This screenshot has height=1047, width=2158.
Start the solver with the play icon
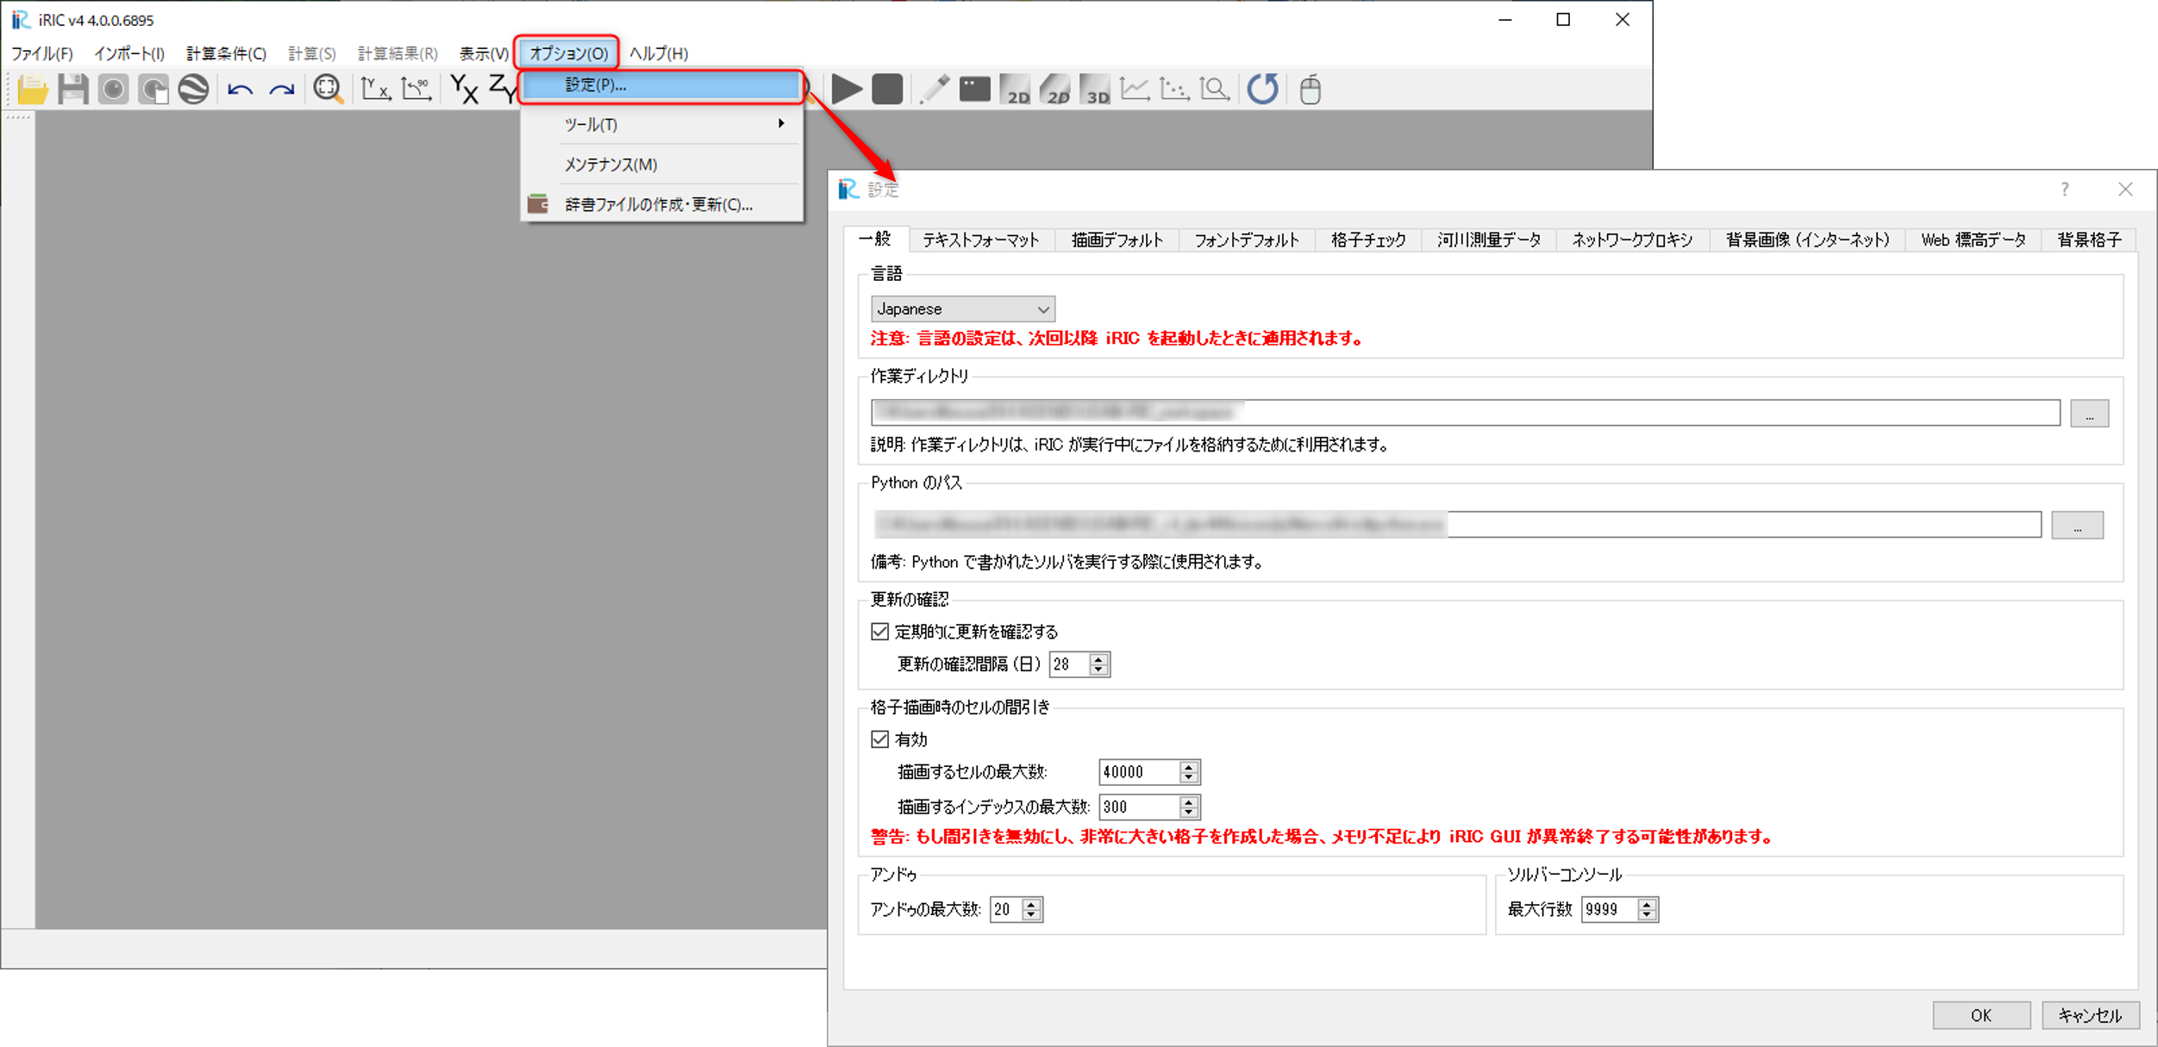tap(847, 89)
